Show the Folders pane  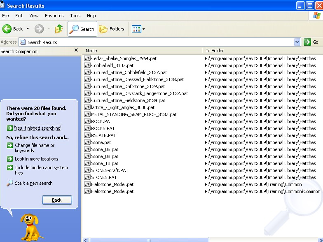pyautogui.click(x=112, y=29)
